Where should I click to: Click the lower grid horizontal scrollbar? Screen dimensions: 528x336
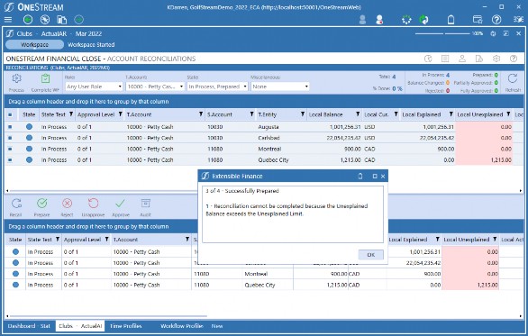pos(108,316)
